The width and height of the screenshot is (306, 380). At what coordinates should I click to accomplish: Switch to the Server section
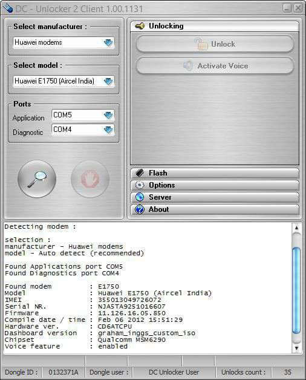215,197
